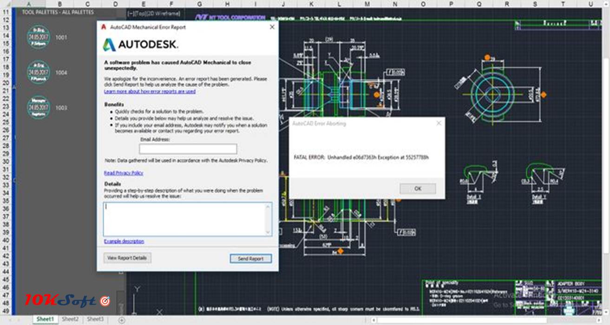This screenshot has width=610, height=325.
Task: Click the Send Report button
Action: pos(250,259)
